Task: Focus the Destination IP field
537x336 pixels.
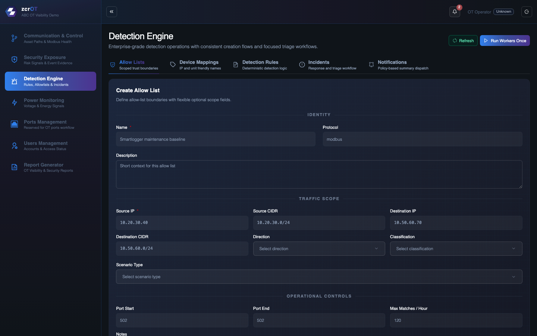Action: point(456,223)
